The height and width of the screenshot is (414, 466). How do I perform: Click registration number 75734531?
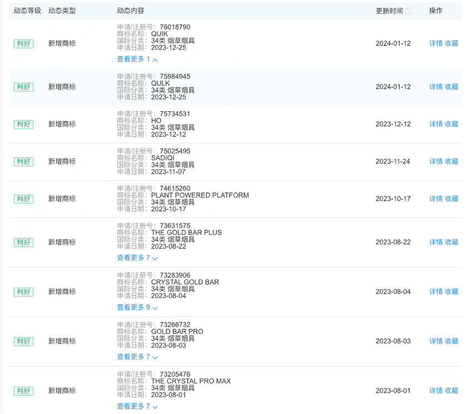(x=175, y=114)
